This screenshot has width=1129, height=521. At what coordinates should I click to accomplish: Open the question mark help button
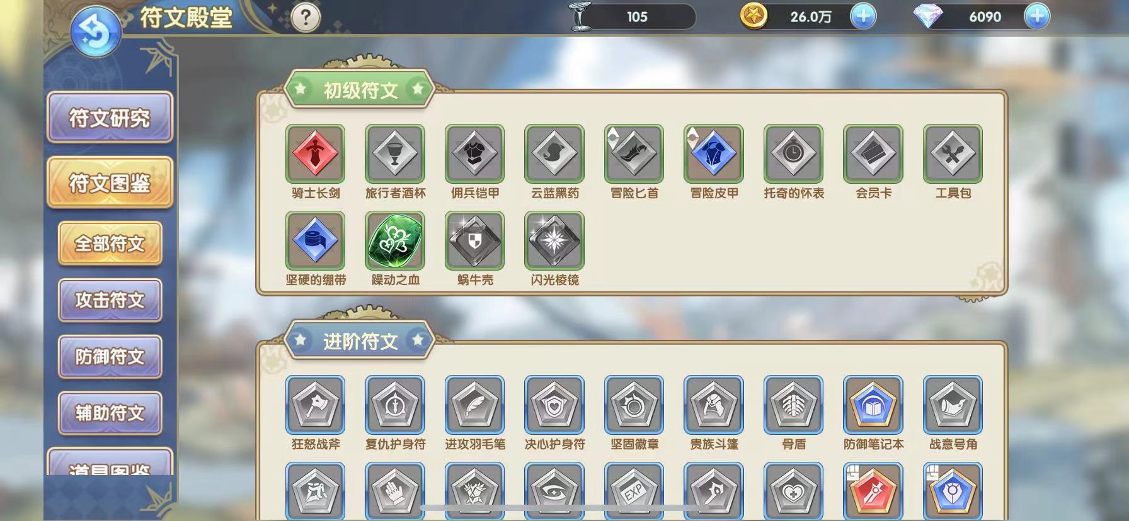pos(306,18)
